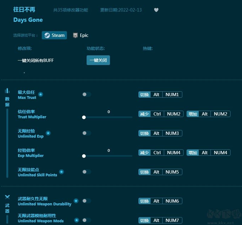Viewport: 242px width, 225px height.
Task: Turn on Unlimited Skill Points switch
Action: 87,172
